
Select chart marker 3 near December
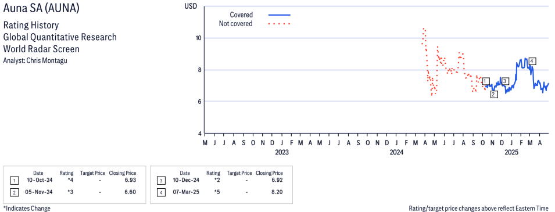(505, 81)
